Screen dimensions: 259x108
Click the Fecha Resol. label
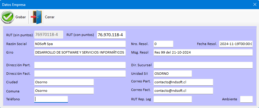coord(207,44)
